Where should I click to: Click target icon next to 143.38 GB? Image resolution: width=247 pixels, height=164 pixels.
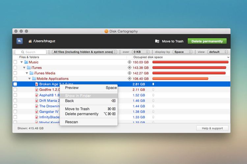[x=129, y=68]
